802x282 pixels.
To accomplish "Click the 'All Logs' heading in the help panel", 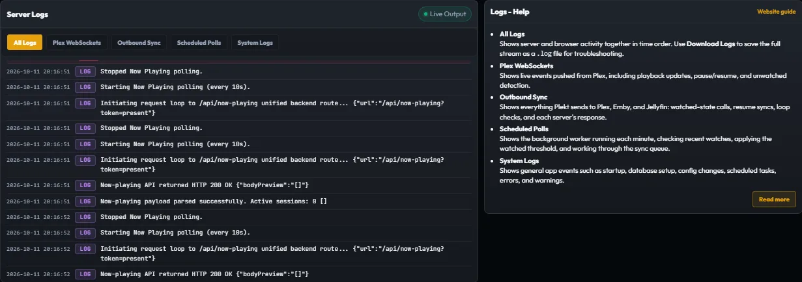I will [x=512, y=34].
